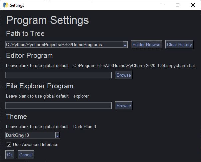This screenshot has height=162, width=201.
Task: Expand the Path to Tree dropdown arrow
Action: (125, 45)
